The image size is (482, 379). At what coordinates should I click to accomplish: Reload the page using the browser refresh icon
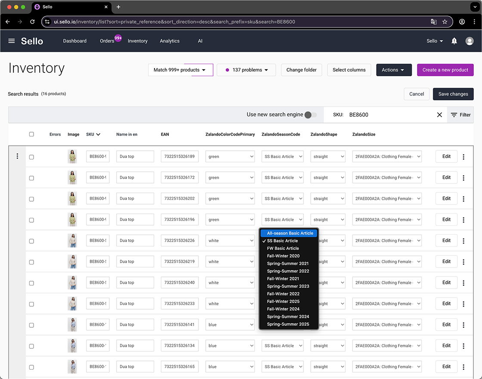point(32,21)
